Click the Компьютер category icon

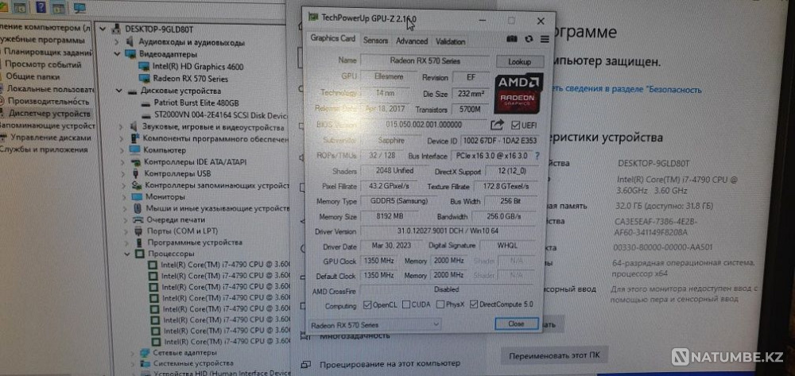[x=134, y=150]
